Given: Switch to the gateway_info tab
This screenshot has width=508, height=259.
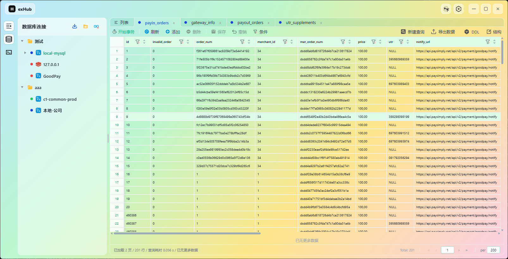Looking at the screenshot, I should point(203,23).
